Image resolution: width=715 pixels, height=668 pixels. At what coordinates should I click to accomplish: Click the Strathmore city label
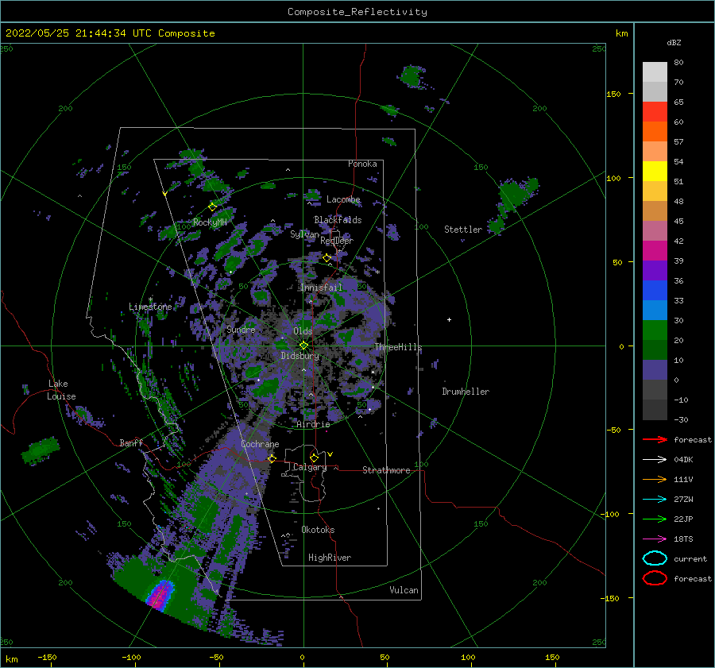(x=386, y=470)
